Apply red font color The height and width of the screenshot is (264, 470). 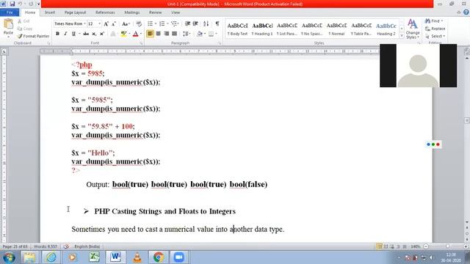coord(135,34)
